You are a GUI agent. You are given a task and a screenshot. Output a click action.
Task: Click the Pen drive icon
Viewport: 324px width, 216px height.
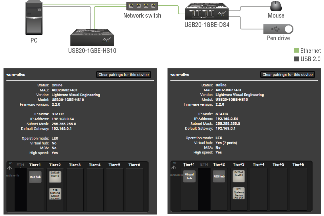coord(278,29)
